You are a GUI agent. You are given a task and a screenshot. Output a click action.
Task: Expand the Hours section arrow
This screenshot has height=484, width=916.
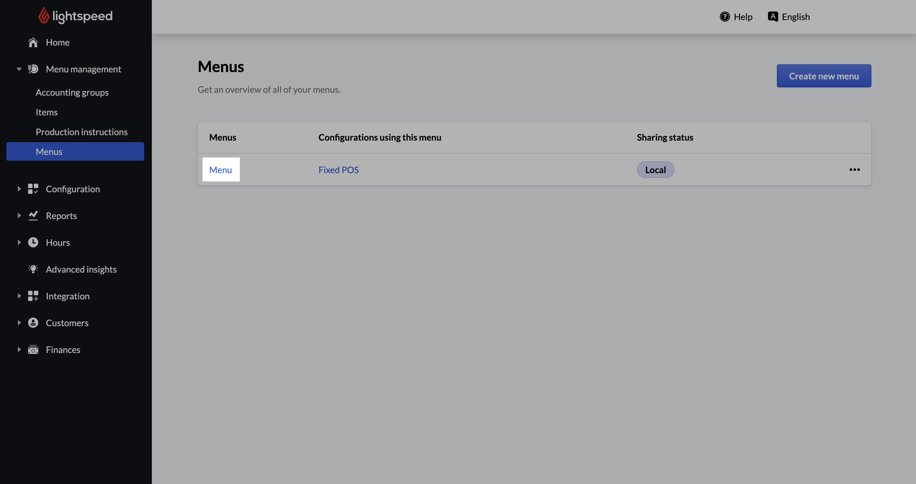click(19, 242)
